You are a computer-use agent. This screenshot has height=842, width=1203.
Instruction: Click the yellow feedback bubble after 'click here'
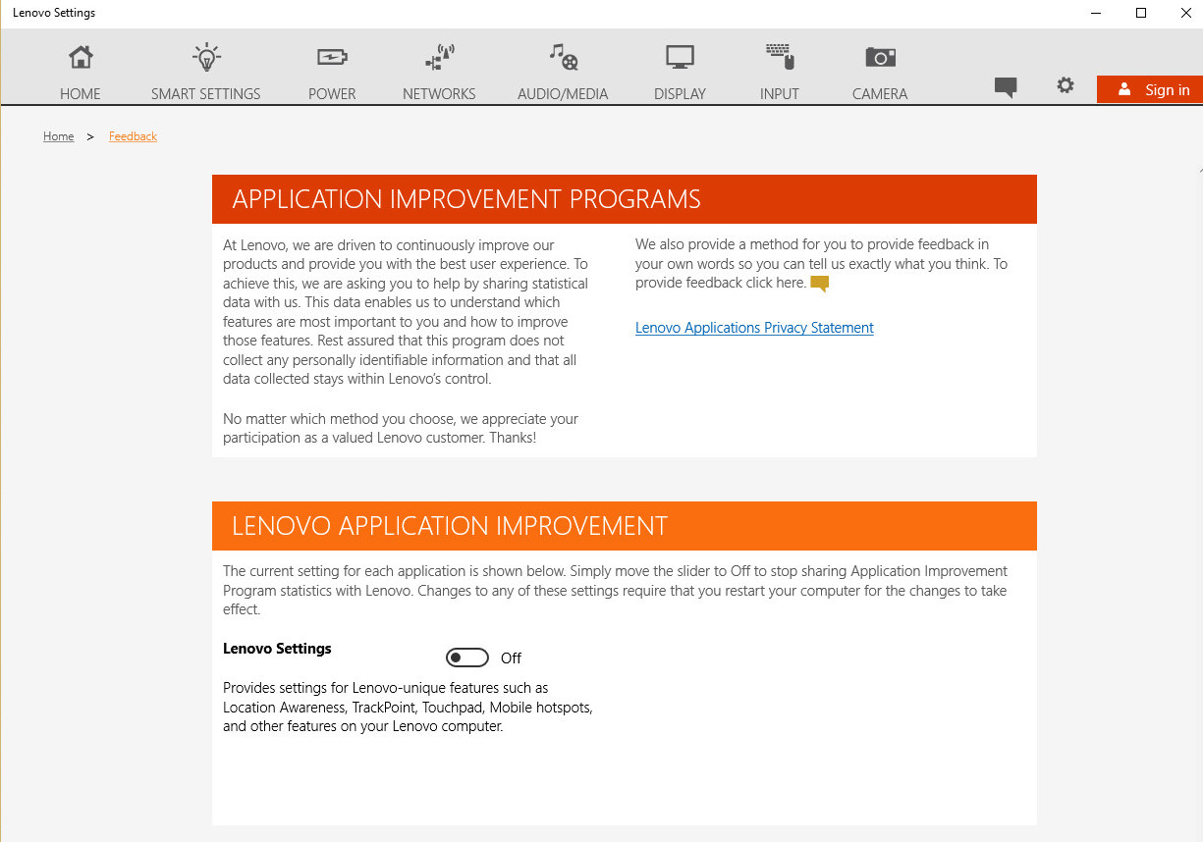[x=820, y=285]
